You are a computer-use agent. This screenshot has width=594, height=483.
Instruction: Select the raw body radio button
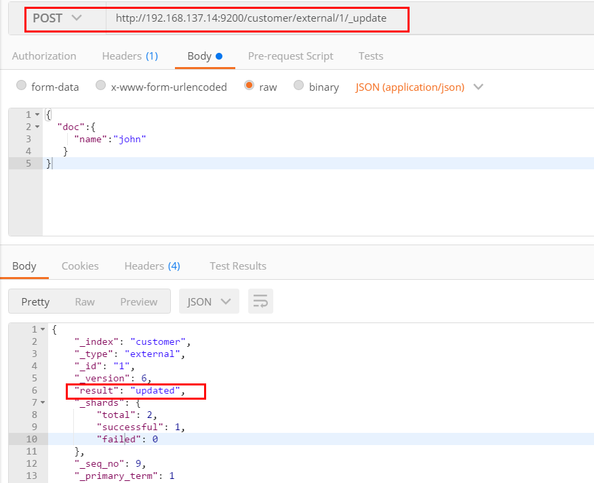[x=249, y=85]
